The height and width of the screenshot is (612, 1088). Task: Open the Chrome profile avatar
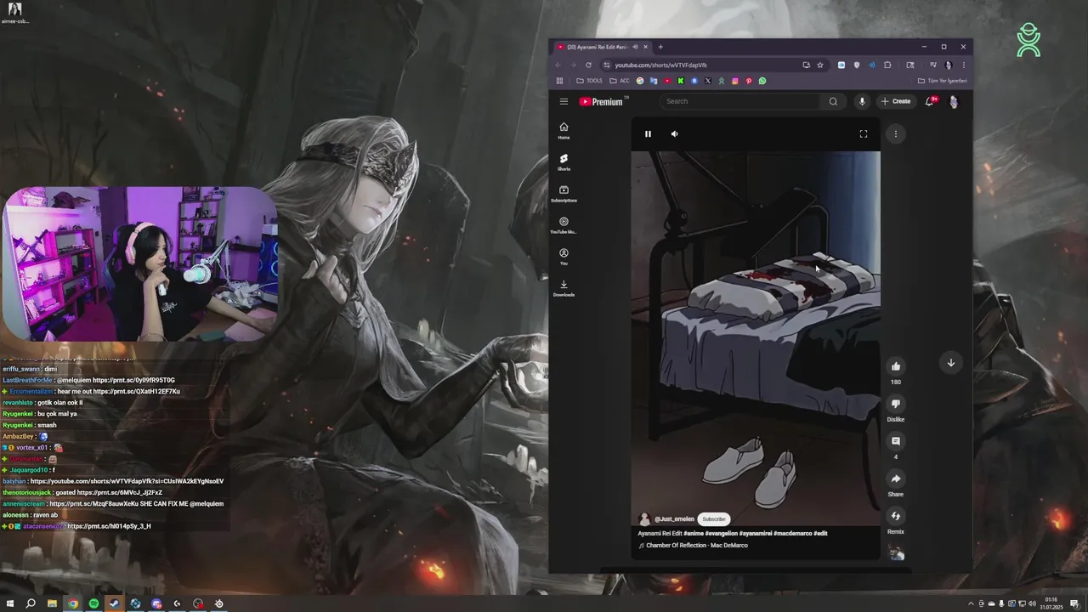click(949, 65)
